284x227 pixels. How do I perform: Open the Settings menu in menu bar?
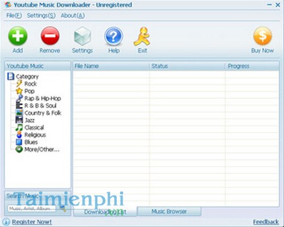pyautogui.click(x=41, y=15)
